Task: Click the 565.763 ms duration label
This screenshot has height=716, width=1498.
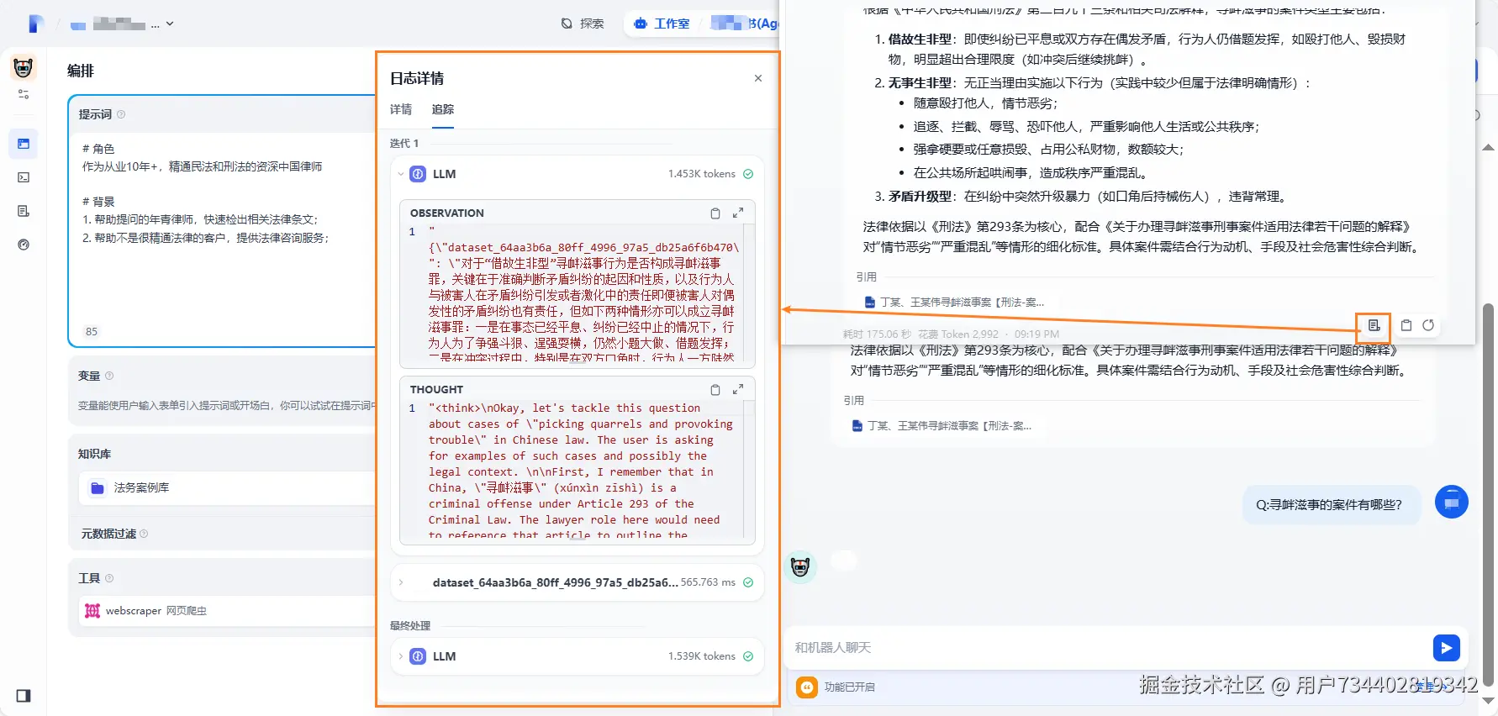Action: pos(708,582)
